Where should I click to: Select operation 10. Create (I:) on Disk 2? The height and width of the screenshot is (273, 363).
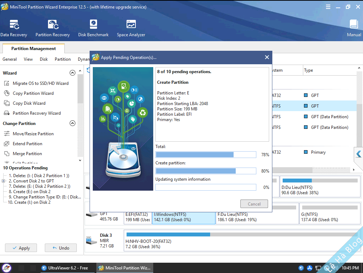[29, 202]
